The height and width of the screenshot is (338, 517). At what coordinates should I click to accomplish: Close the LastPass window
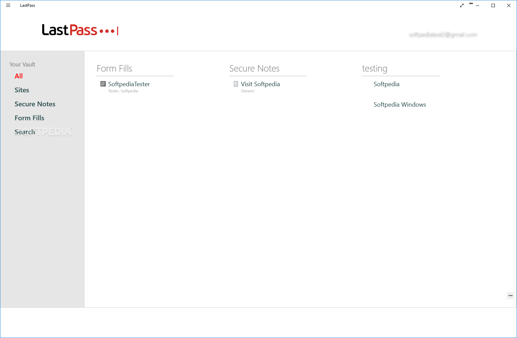(x=509, y=5)
